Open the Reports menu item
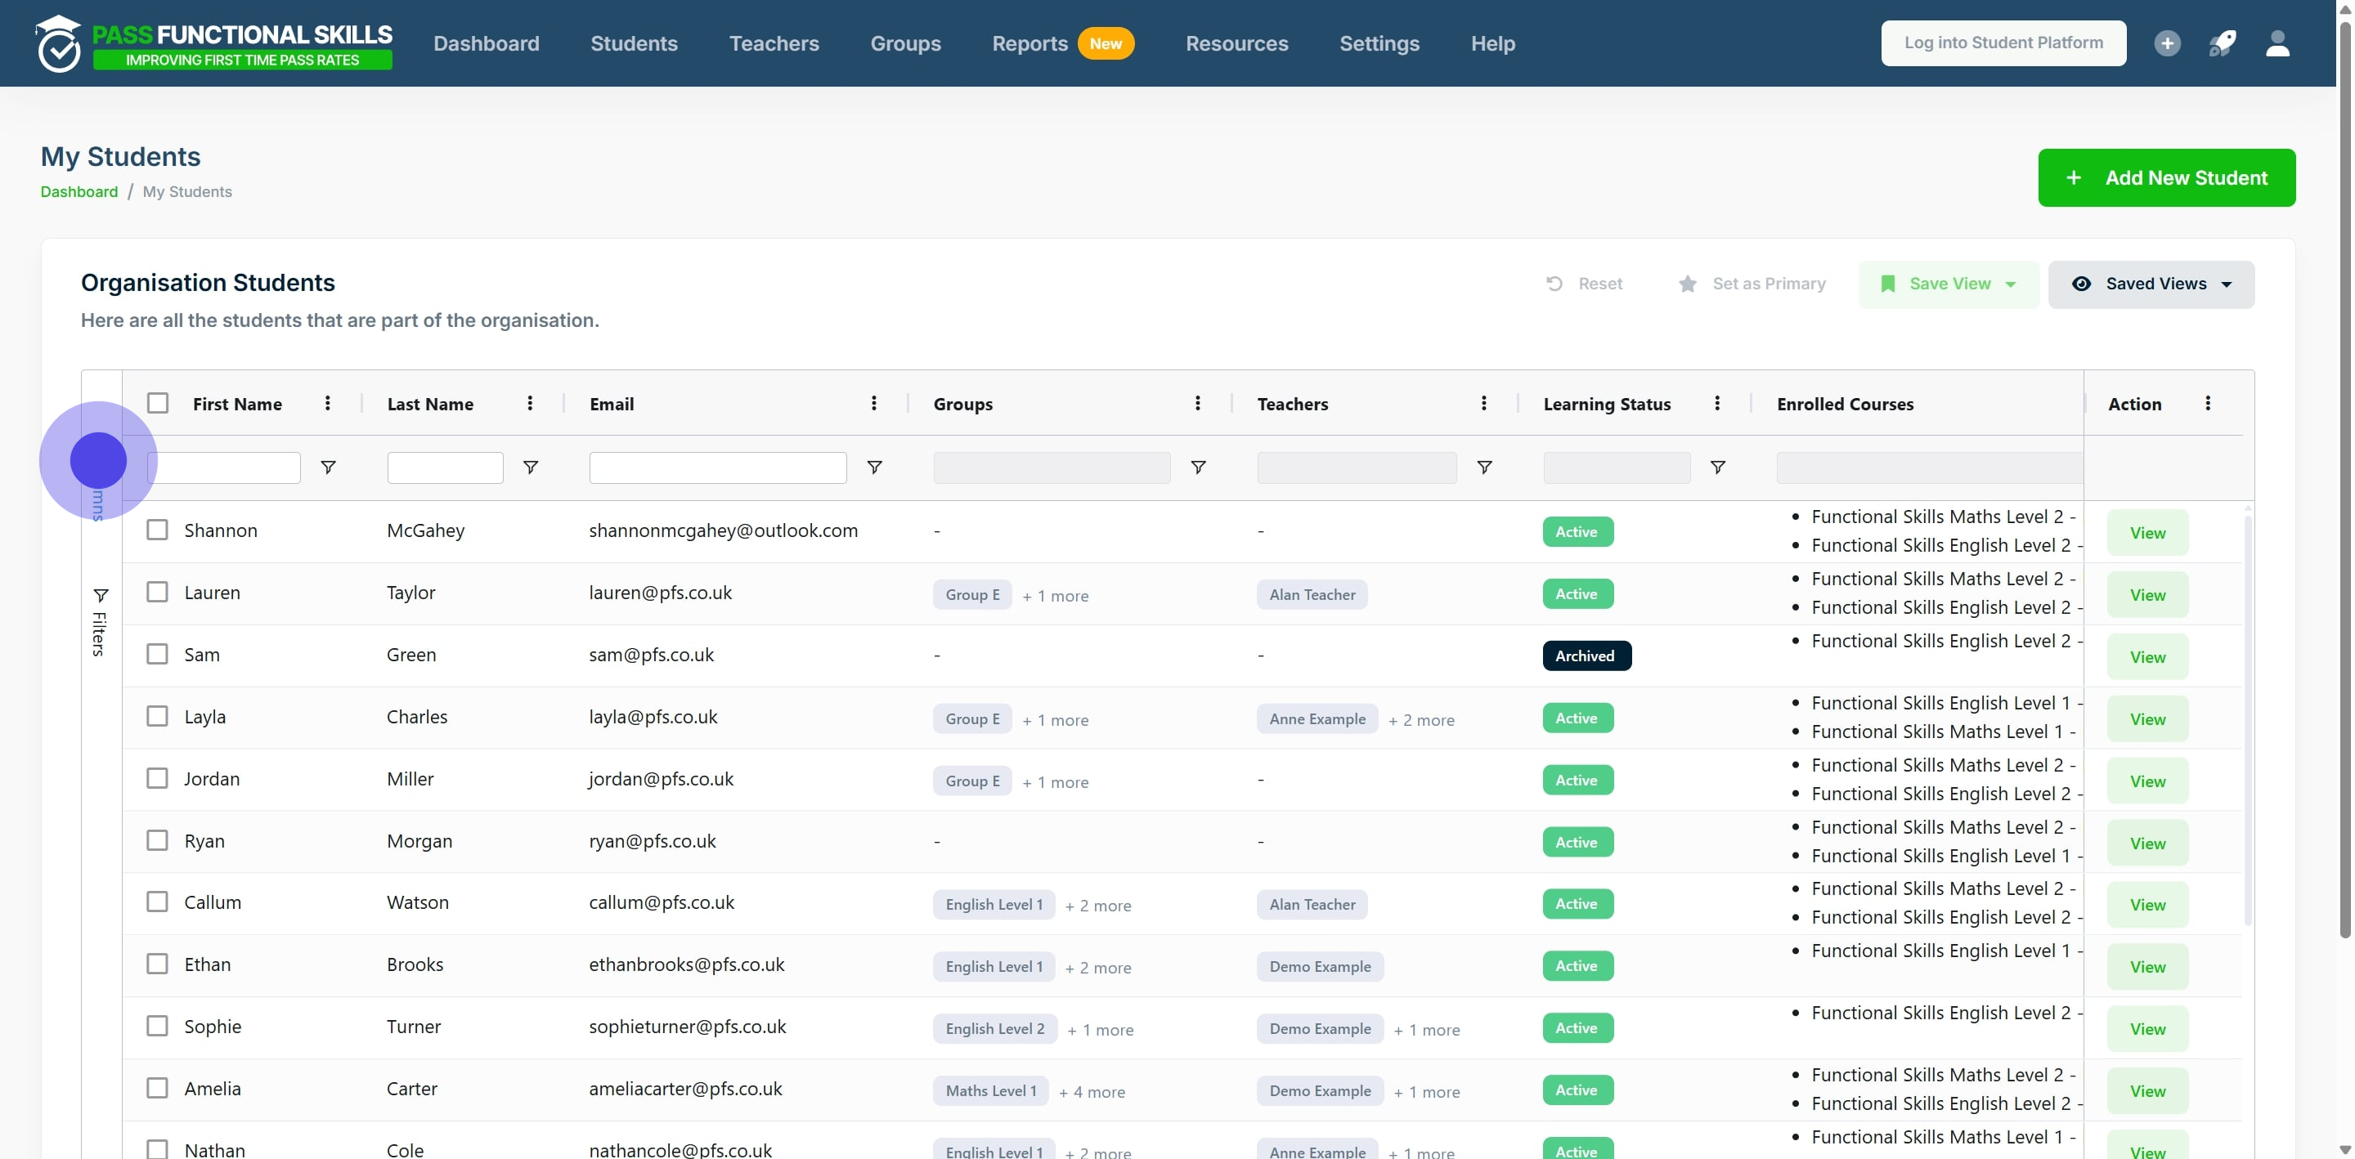This screenshot has height=1159, width=2355. [x=1029, y=43]
